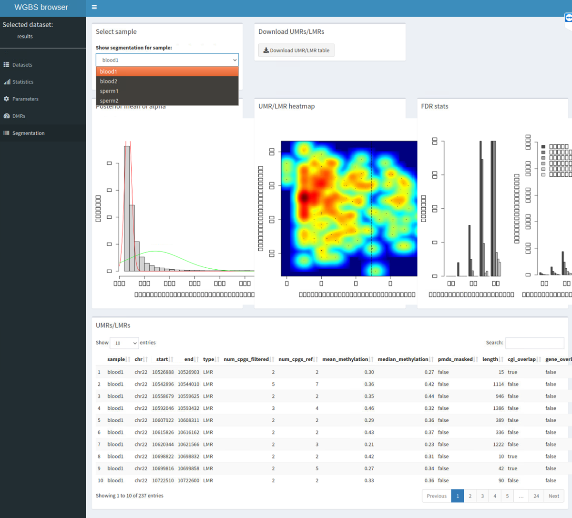
Task: Click the Parameters gear icon
Action: click(x=6, y=99)
